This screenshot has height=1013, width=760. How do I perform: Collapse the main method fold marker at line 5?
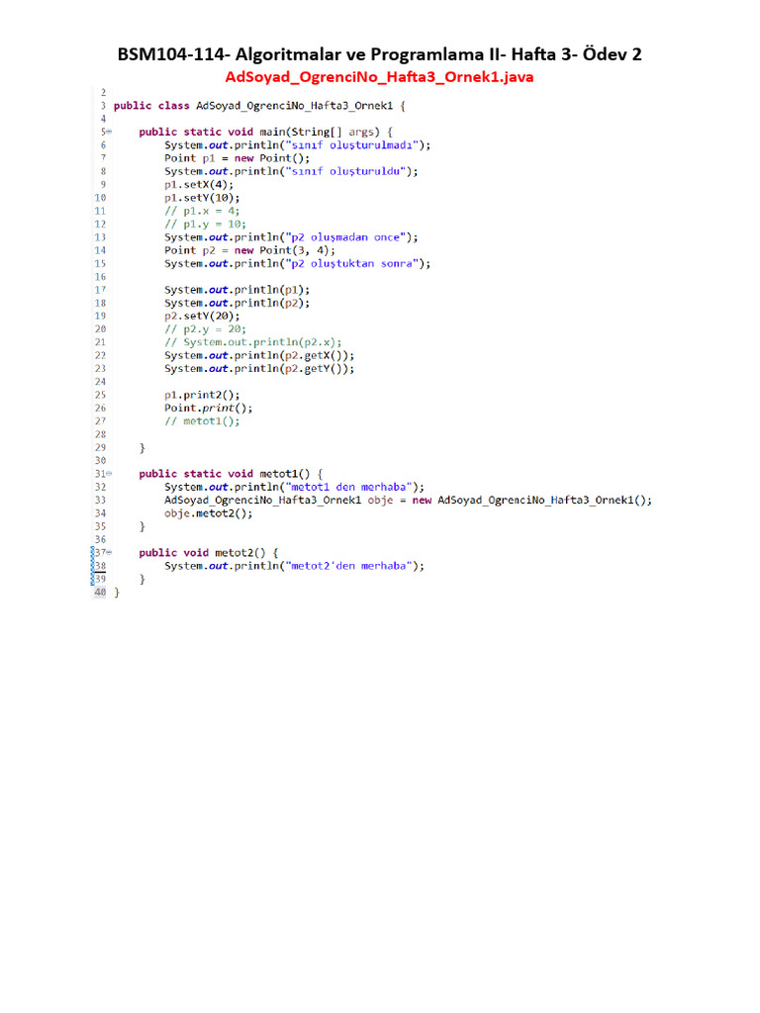coord(109,132)
